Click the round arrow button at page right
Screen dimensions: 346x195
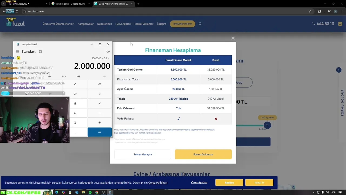click(x=339, y=70)
